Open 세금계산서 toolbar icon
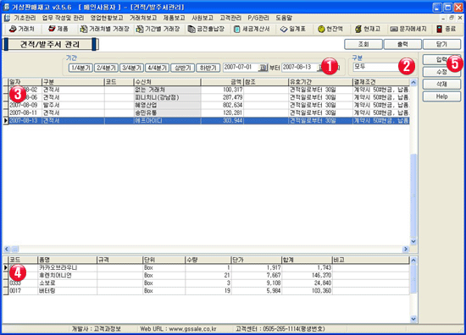466x335 pixels. (x=252, y=29)
